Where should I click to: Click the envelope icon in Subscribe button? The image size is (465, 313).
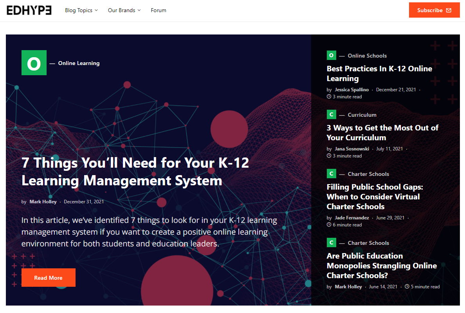[x=449, y=10]
